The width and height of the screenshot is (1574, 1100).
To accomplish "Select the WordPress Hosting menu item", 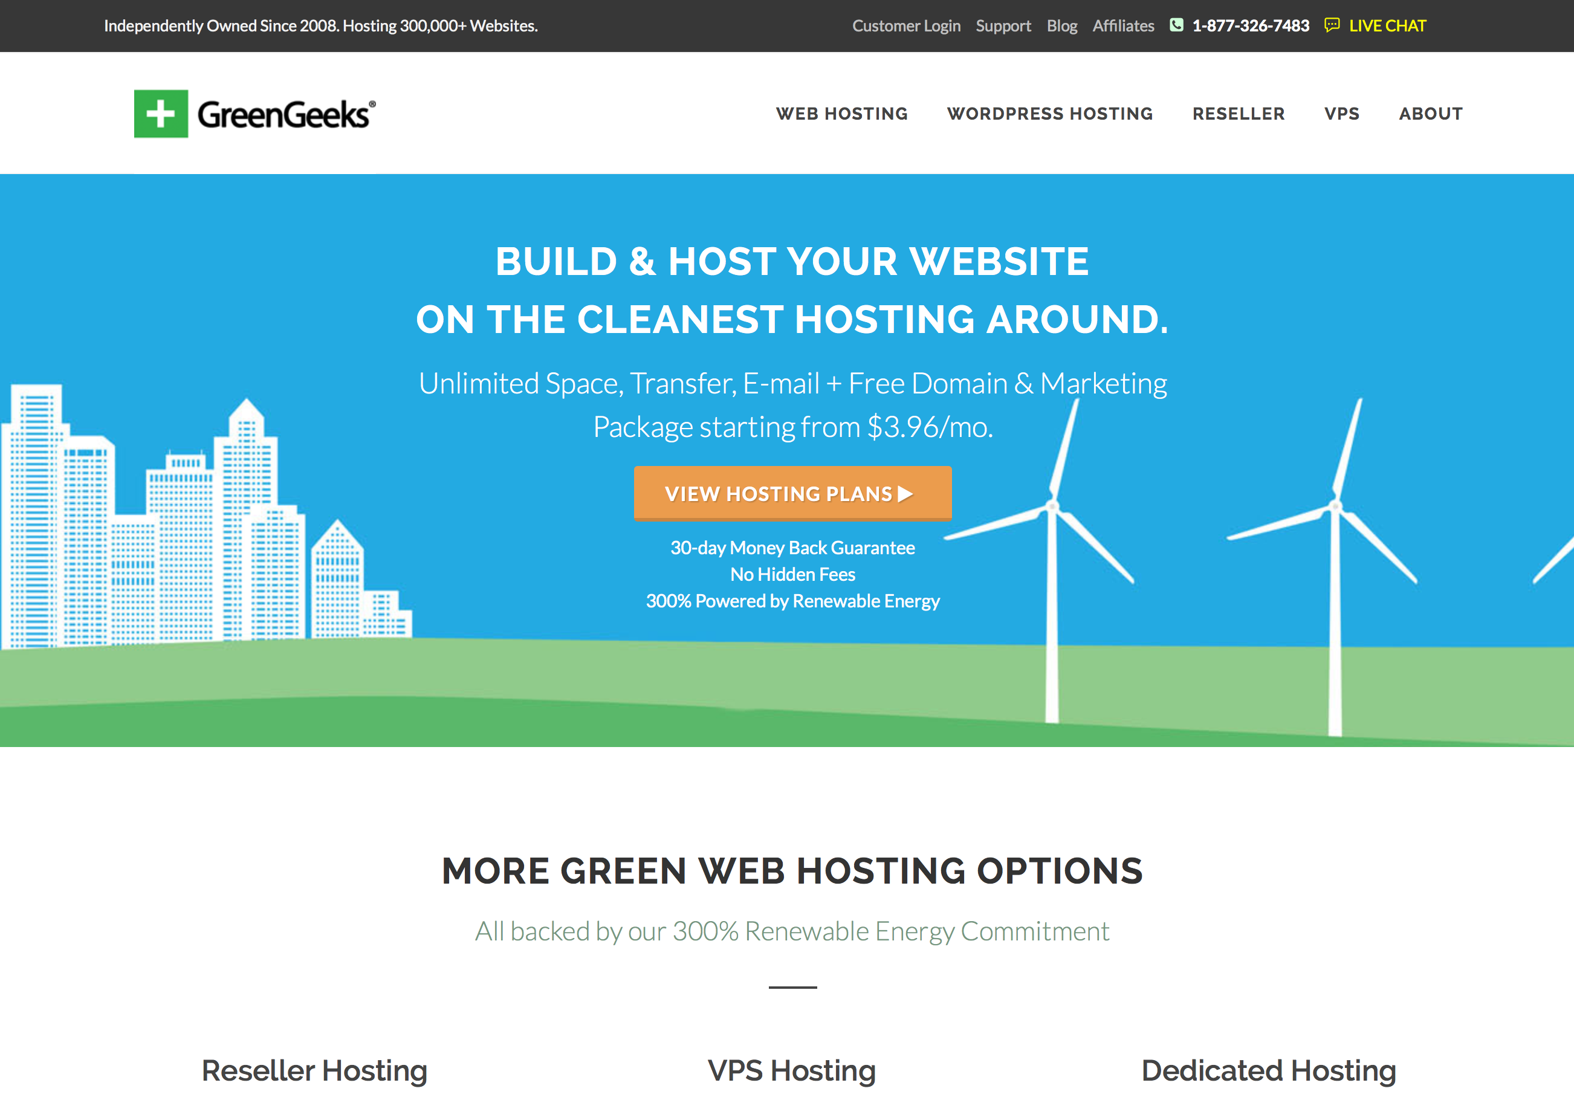I will coord(1050,114).
